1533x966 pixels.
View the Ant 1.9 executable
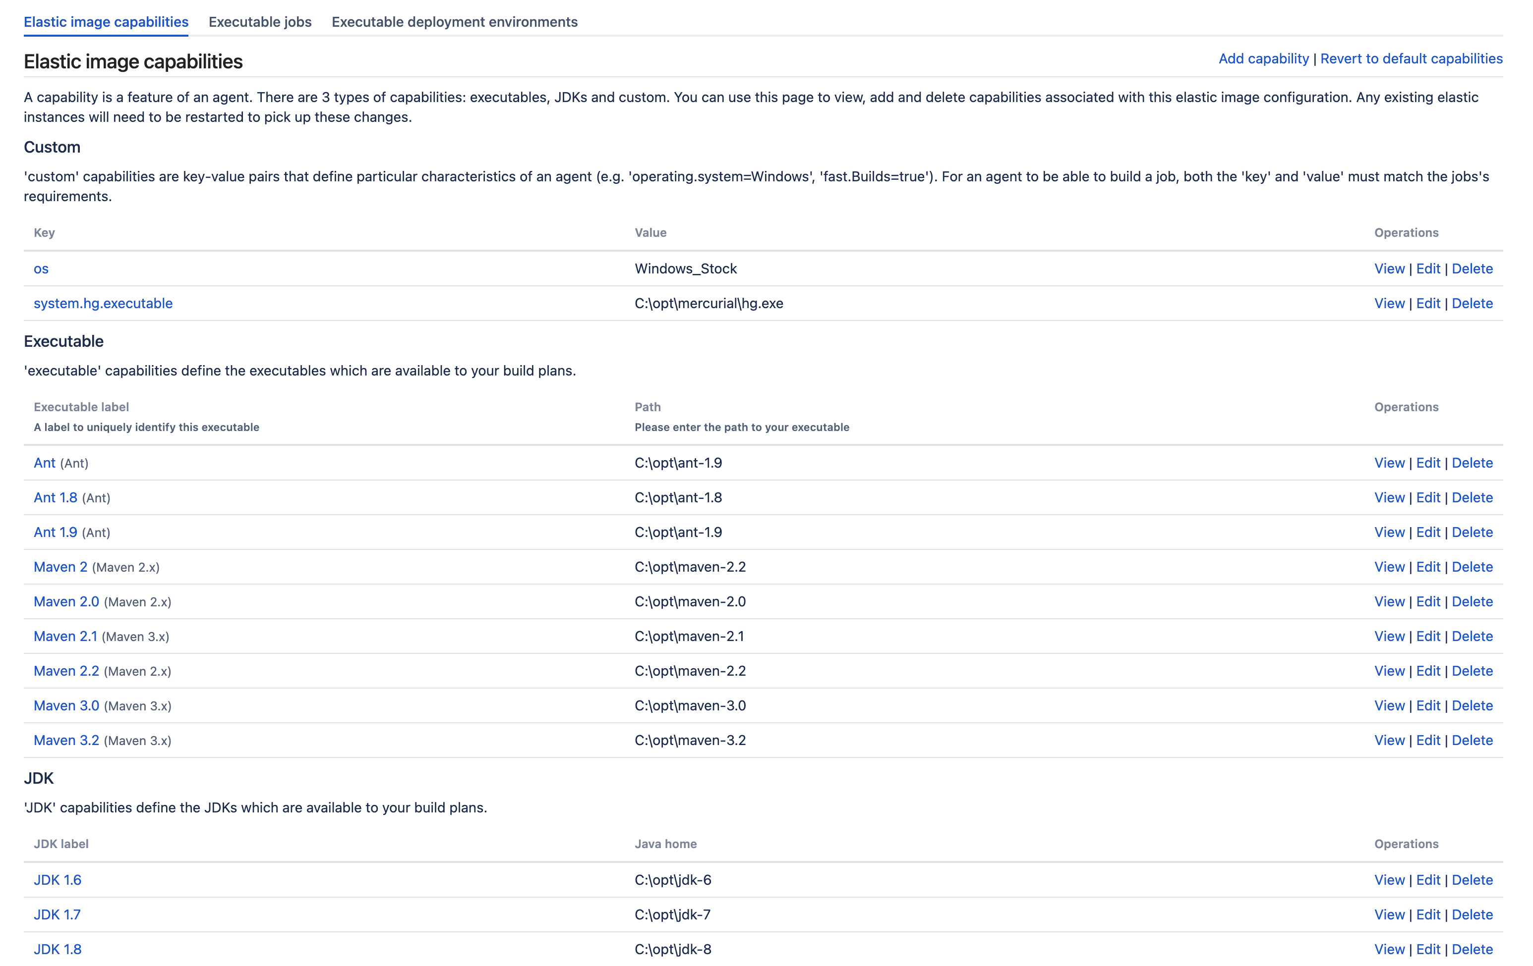tap(1389, 532)
